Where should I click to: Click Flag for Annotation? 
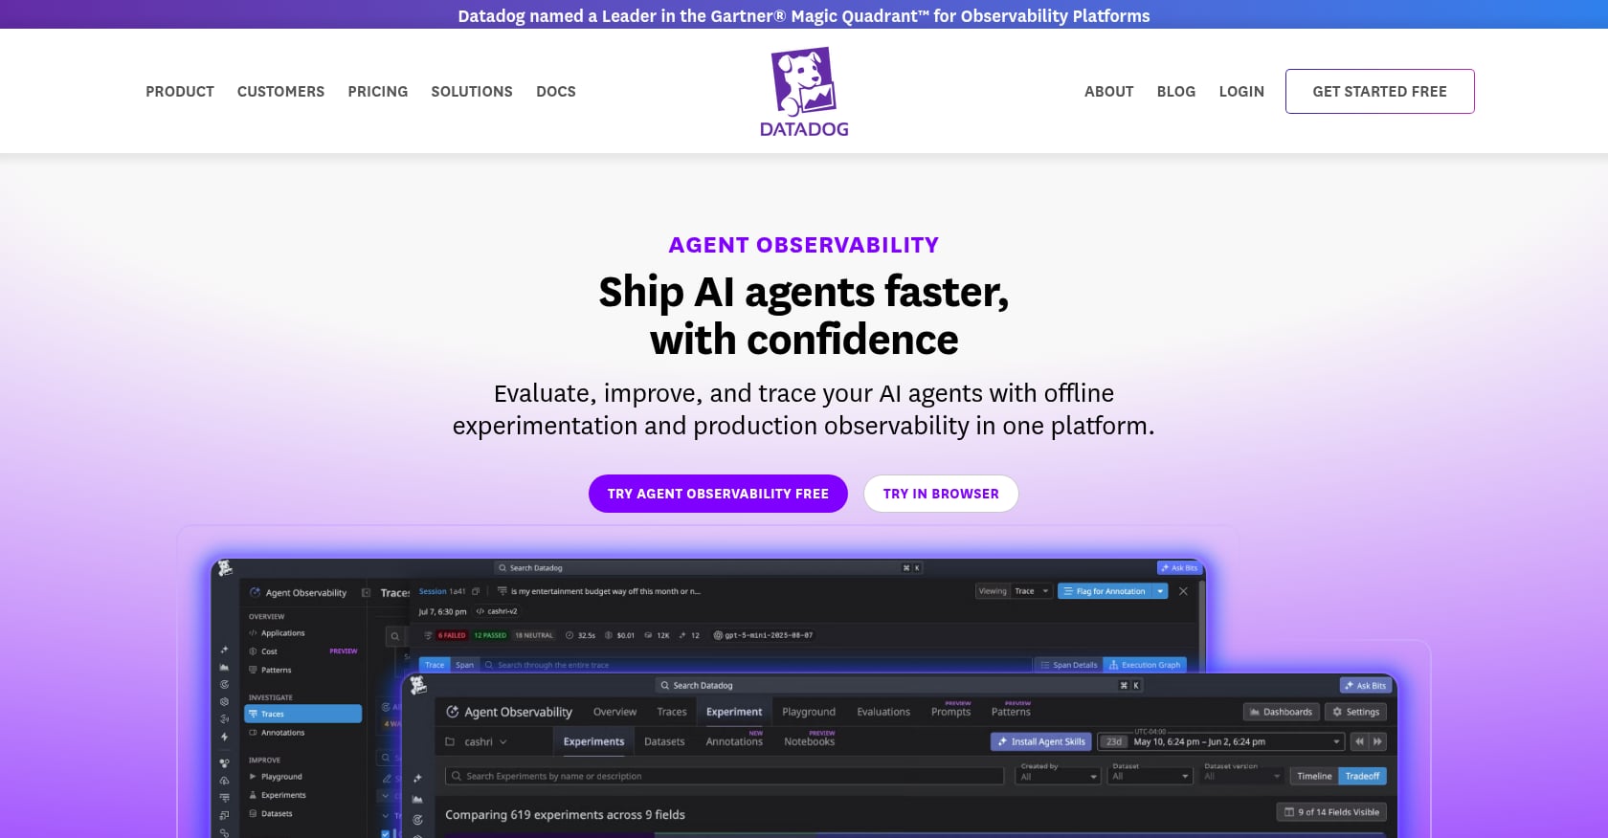1105,591
